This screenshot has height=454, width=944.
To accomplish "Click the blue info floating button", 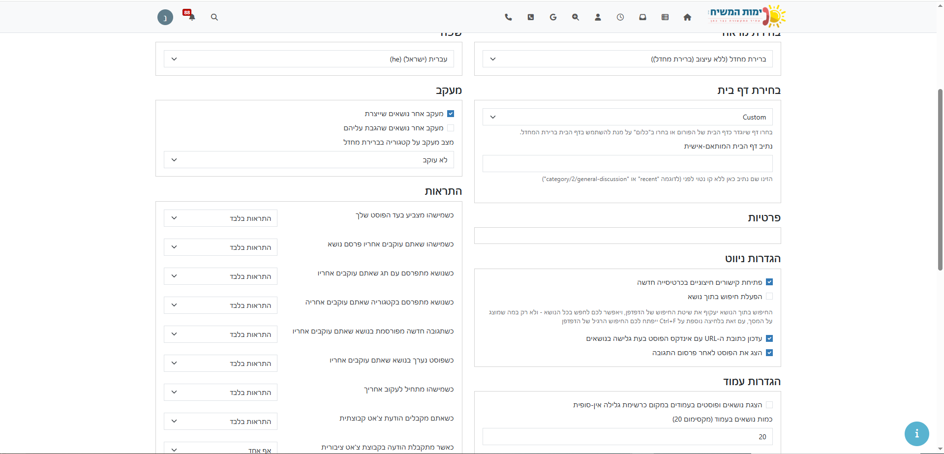I will pyautogui.click(x=916, y=434).
